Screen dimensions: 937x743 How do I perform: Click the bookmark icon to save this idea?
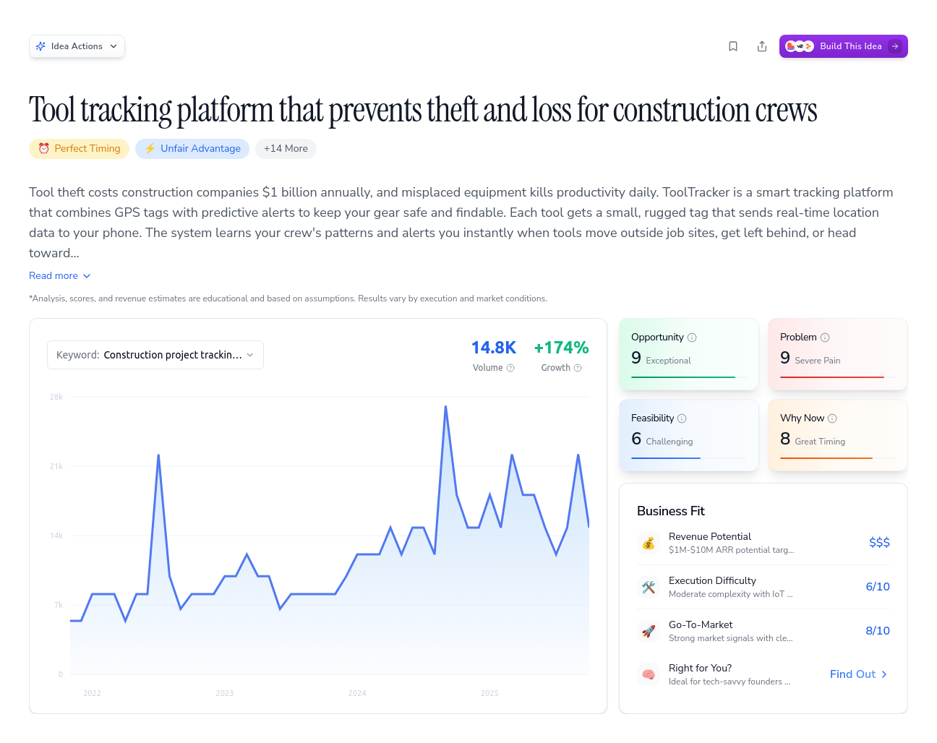click(733, 46)
